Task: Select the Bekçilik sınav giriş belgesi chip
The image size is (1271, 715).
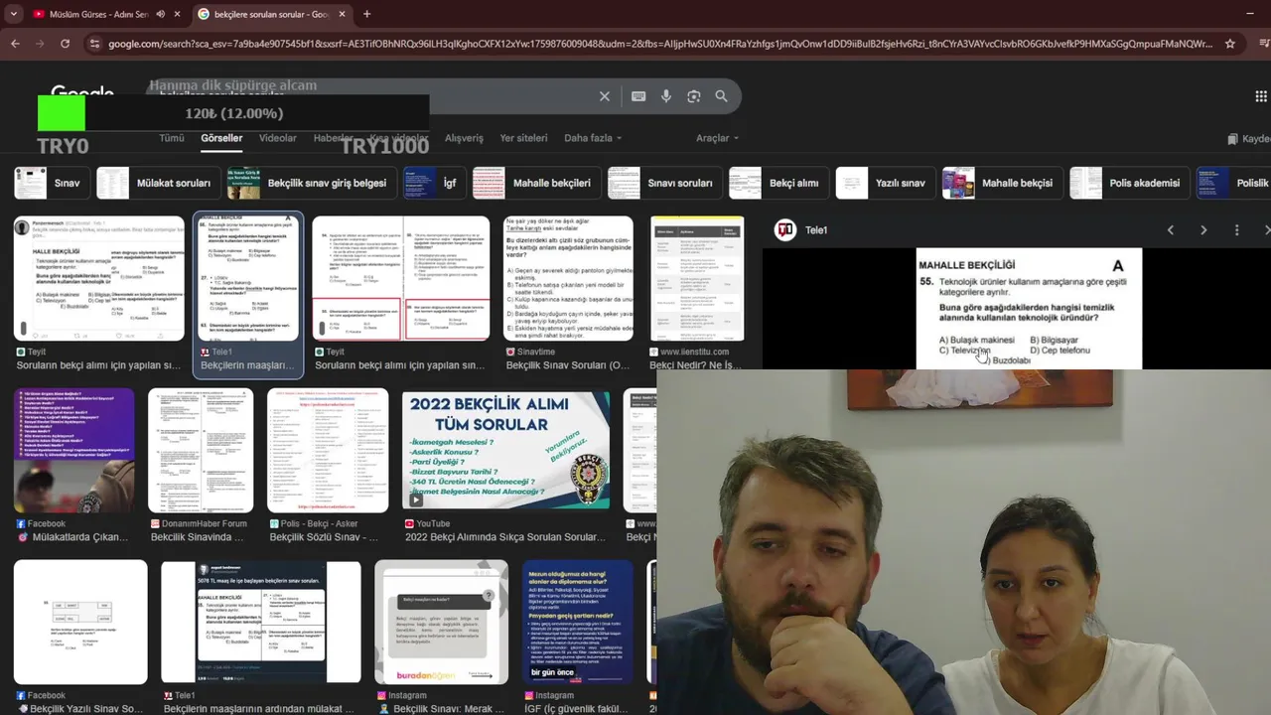Action: [x=312, y=183]
